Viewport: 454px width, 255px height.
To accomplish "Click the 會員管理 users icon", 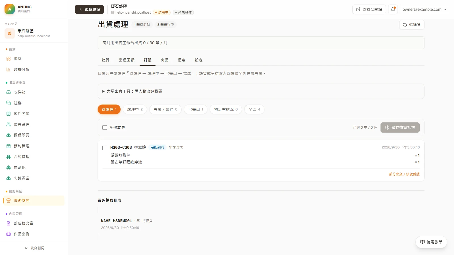I will (x=9, y=124).
